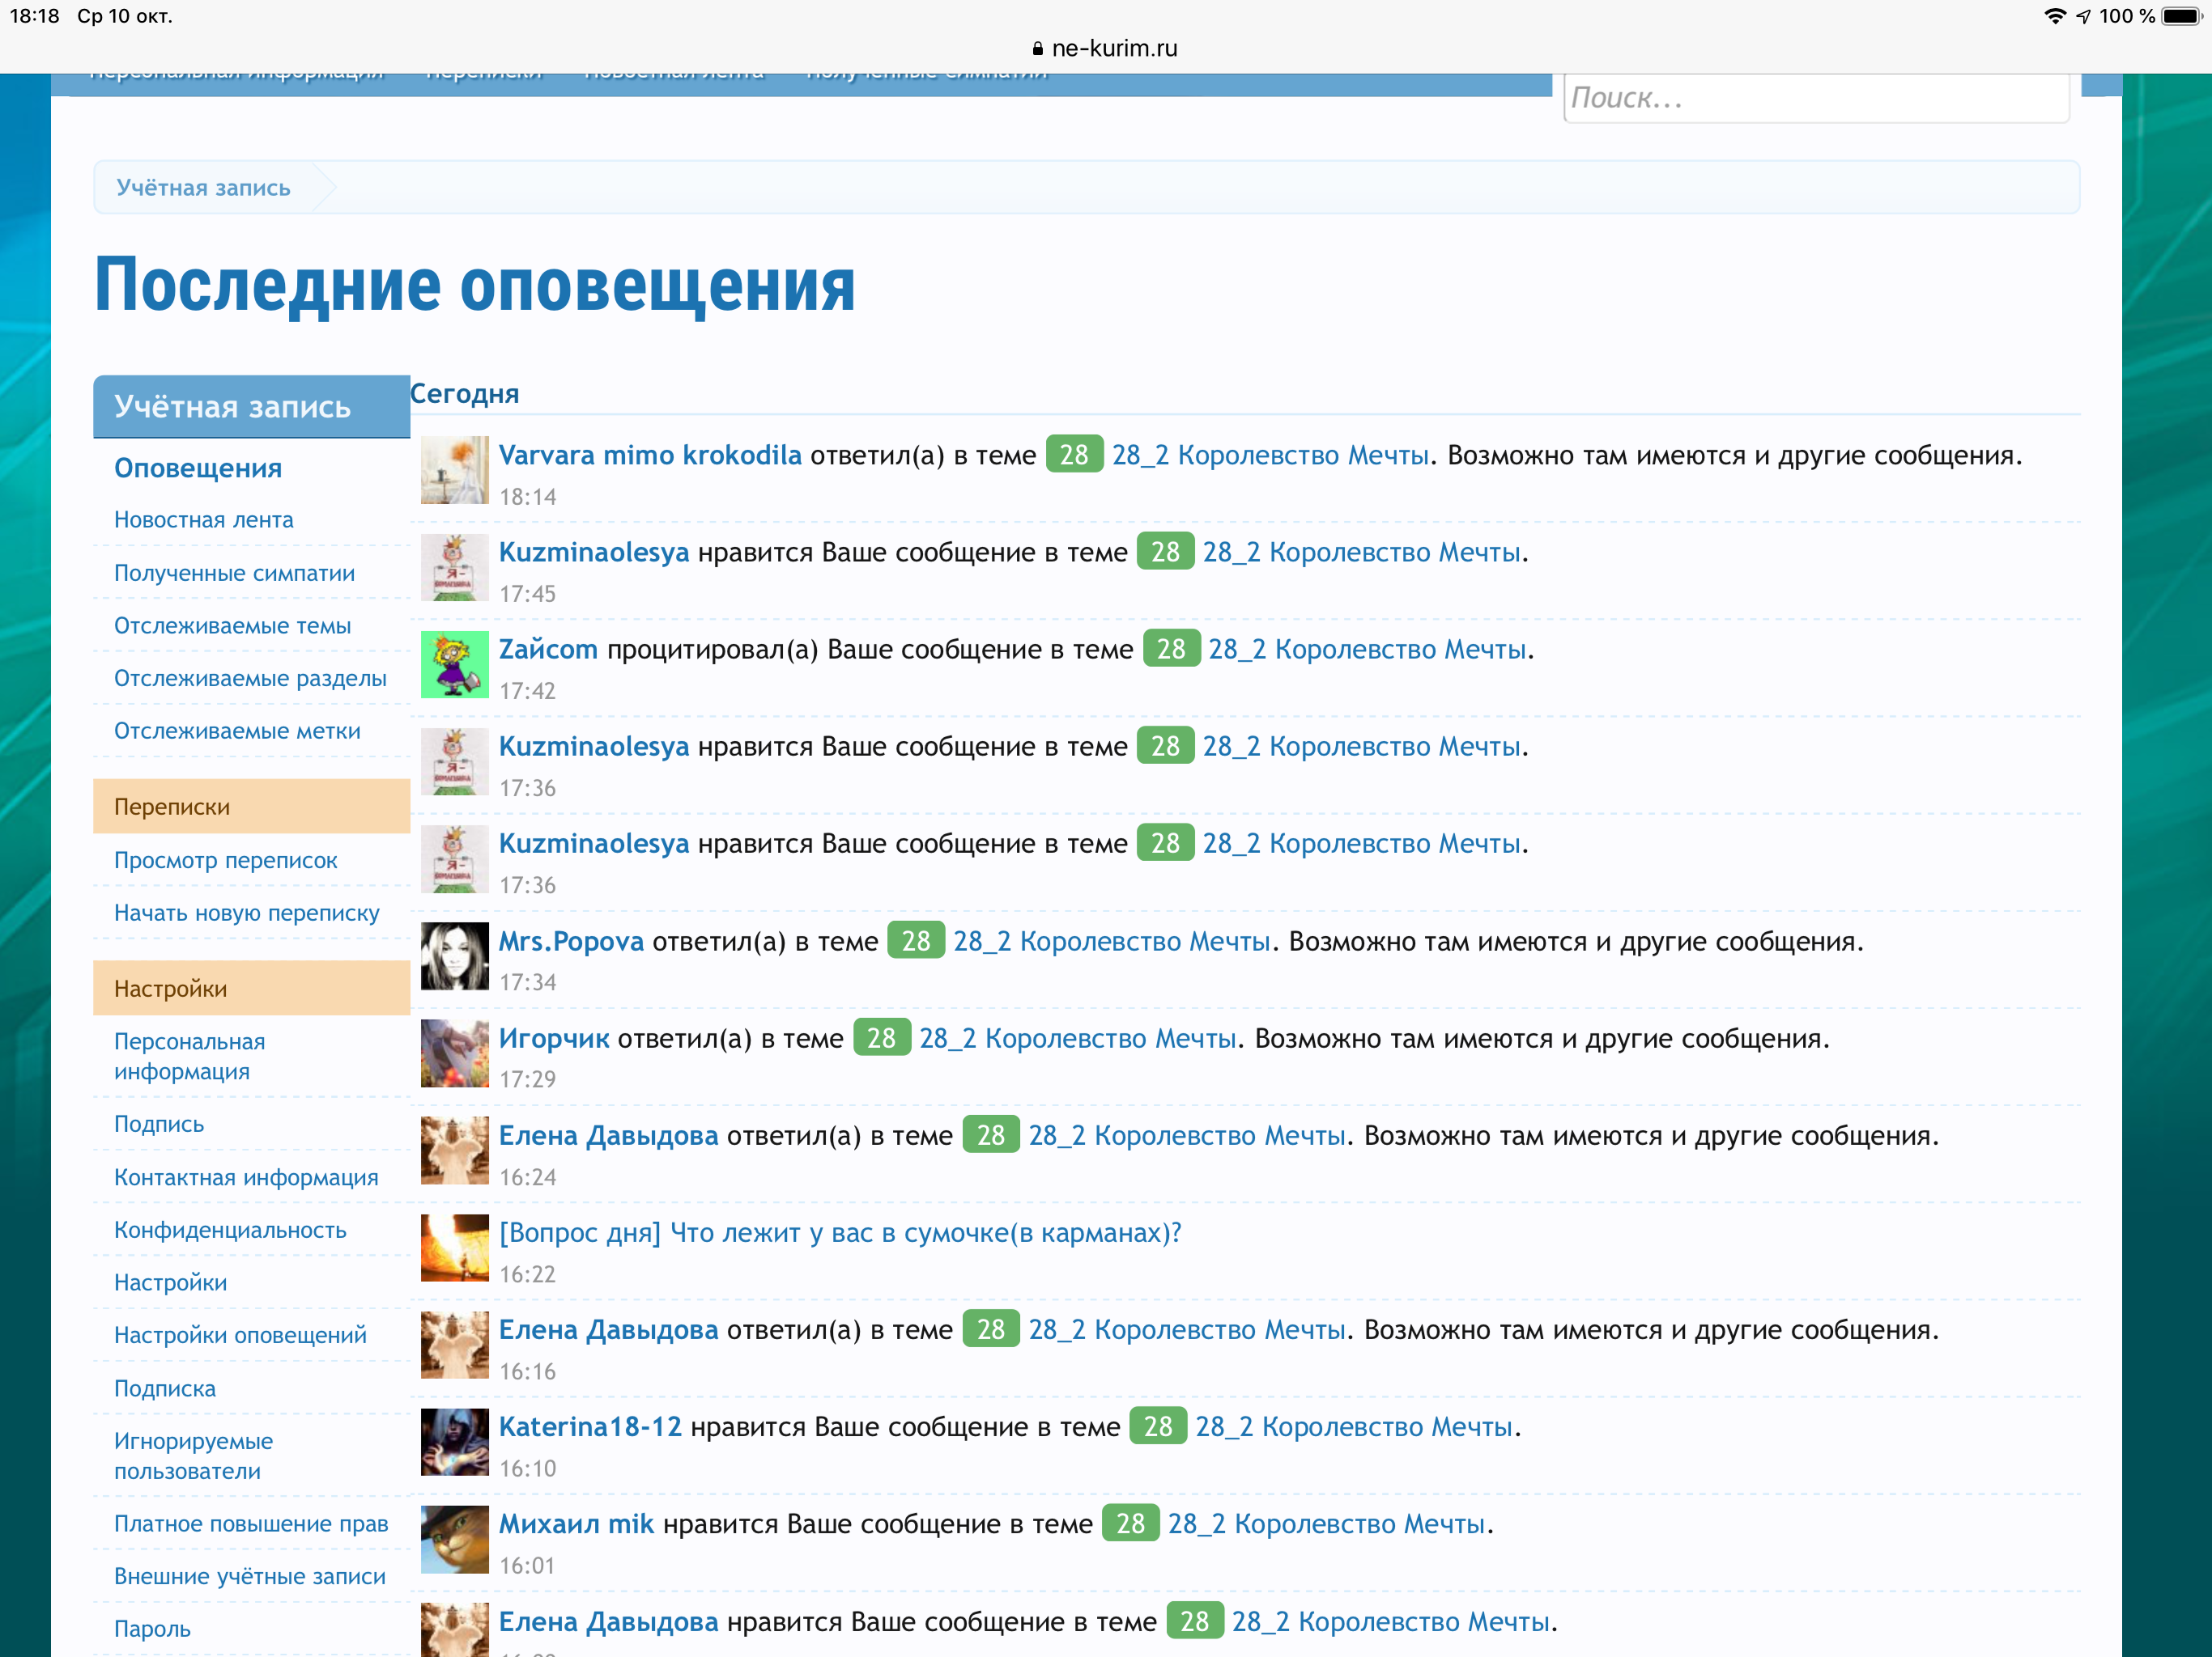The image size is (2212, 1657).
Task: Click the question of the day avatar
Action: (454, 1248)
